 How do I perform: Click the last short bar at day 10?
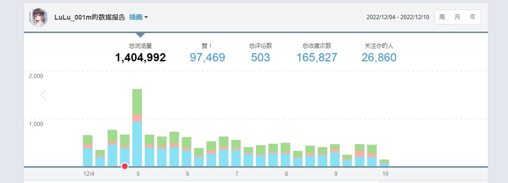384,163
